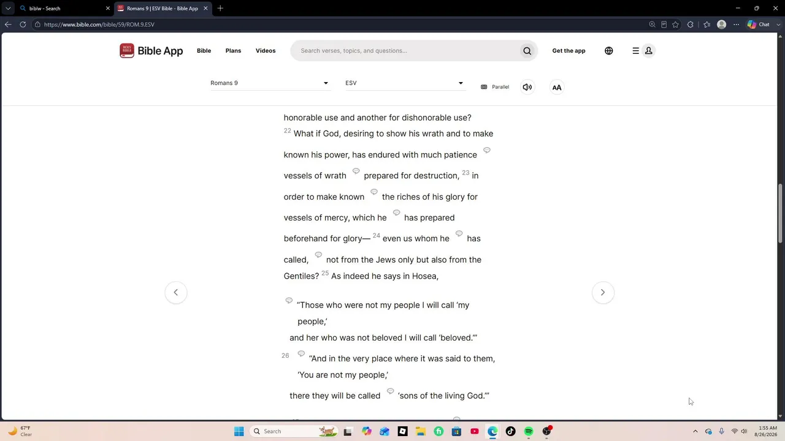Click the bible.com address bar URL
This screenshot has height=441, width=785.
[x=99, y=24]
